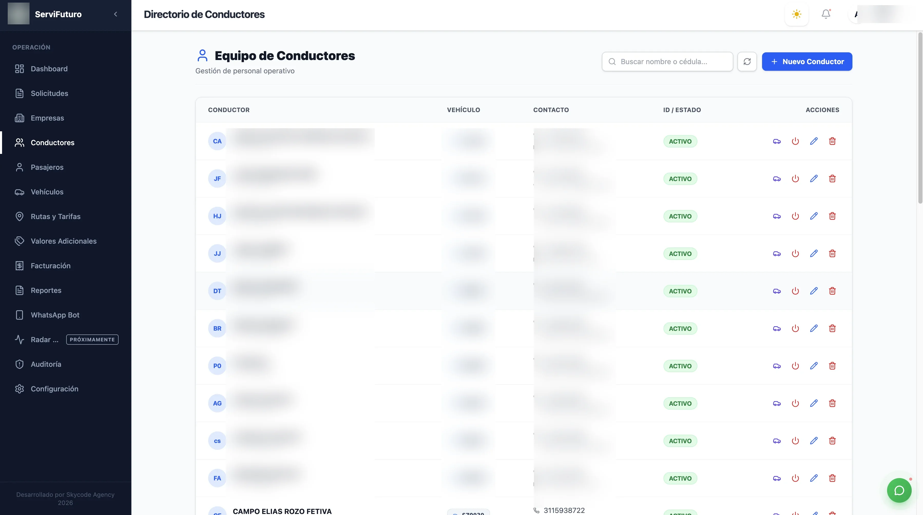Edit the FA driver row
The image size is (923, 515).
(814, 478)
